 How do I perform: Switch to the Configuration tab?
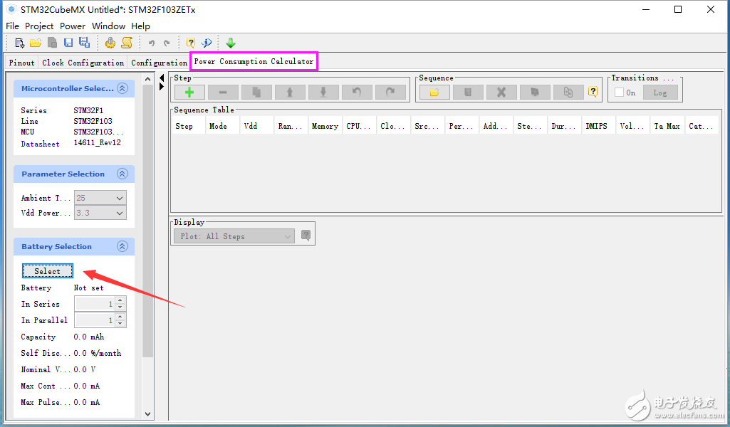coord(159,63)
